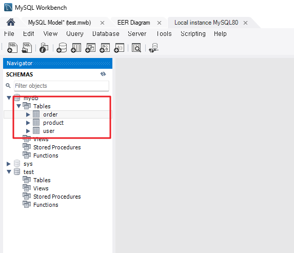Select test schema Tables node
This screenshot has width=294, height=253.
pos(42,180)
